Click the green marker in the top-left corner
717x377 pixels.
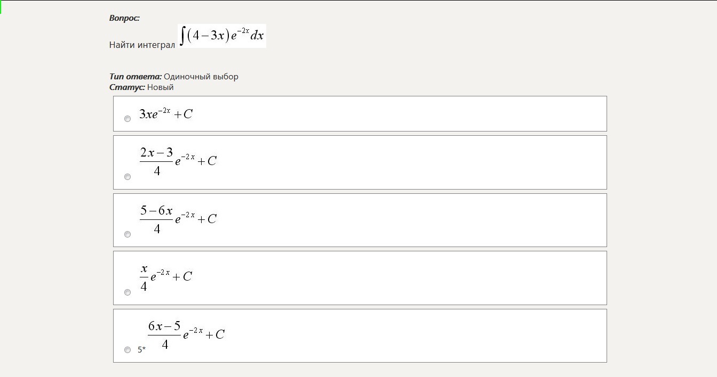point(1,7)
